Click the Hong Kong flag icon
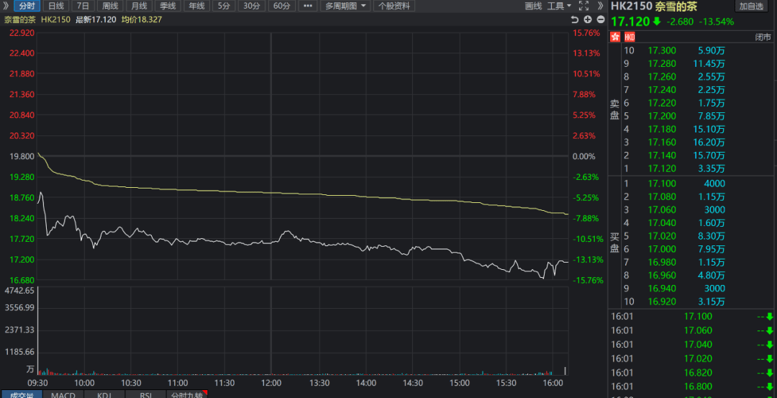This screenshot has width=777, height=398. pyautogui.click(x=615, y=37)
